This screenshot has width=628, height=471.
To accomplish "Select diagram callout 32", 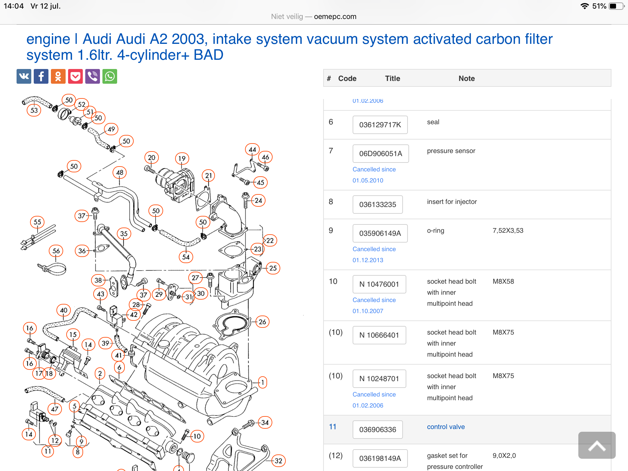I will [x=278, y=461].
